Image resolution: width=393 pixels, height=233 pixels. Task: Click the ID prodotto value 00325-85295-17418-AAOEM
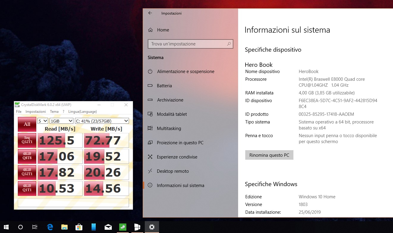point(326,114)
